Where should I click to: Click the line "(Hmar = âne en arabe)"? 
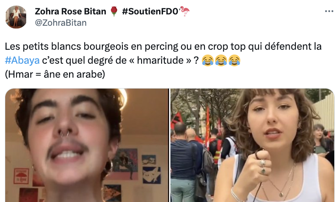point(55,75)
